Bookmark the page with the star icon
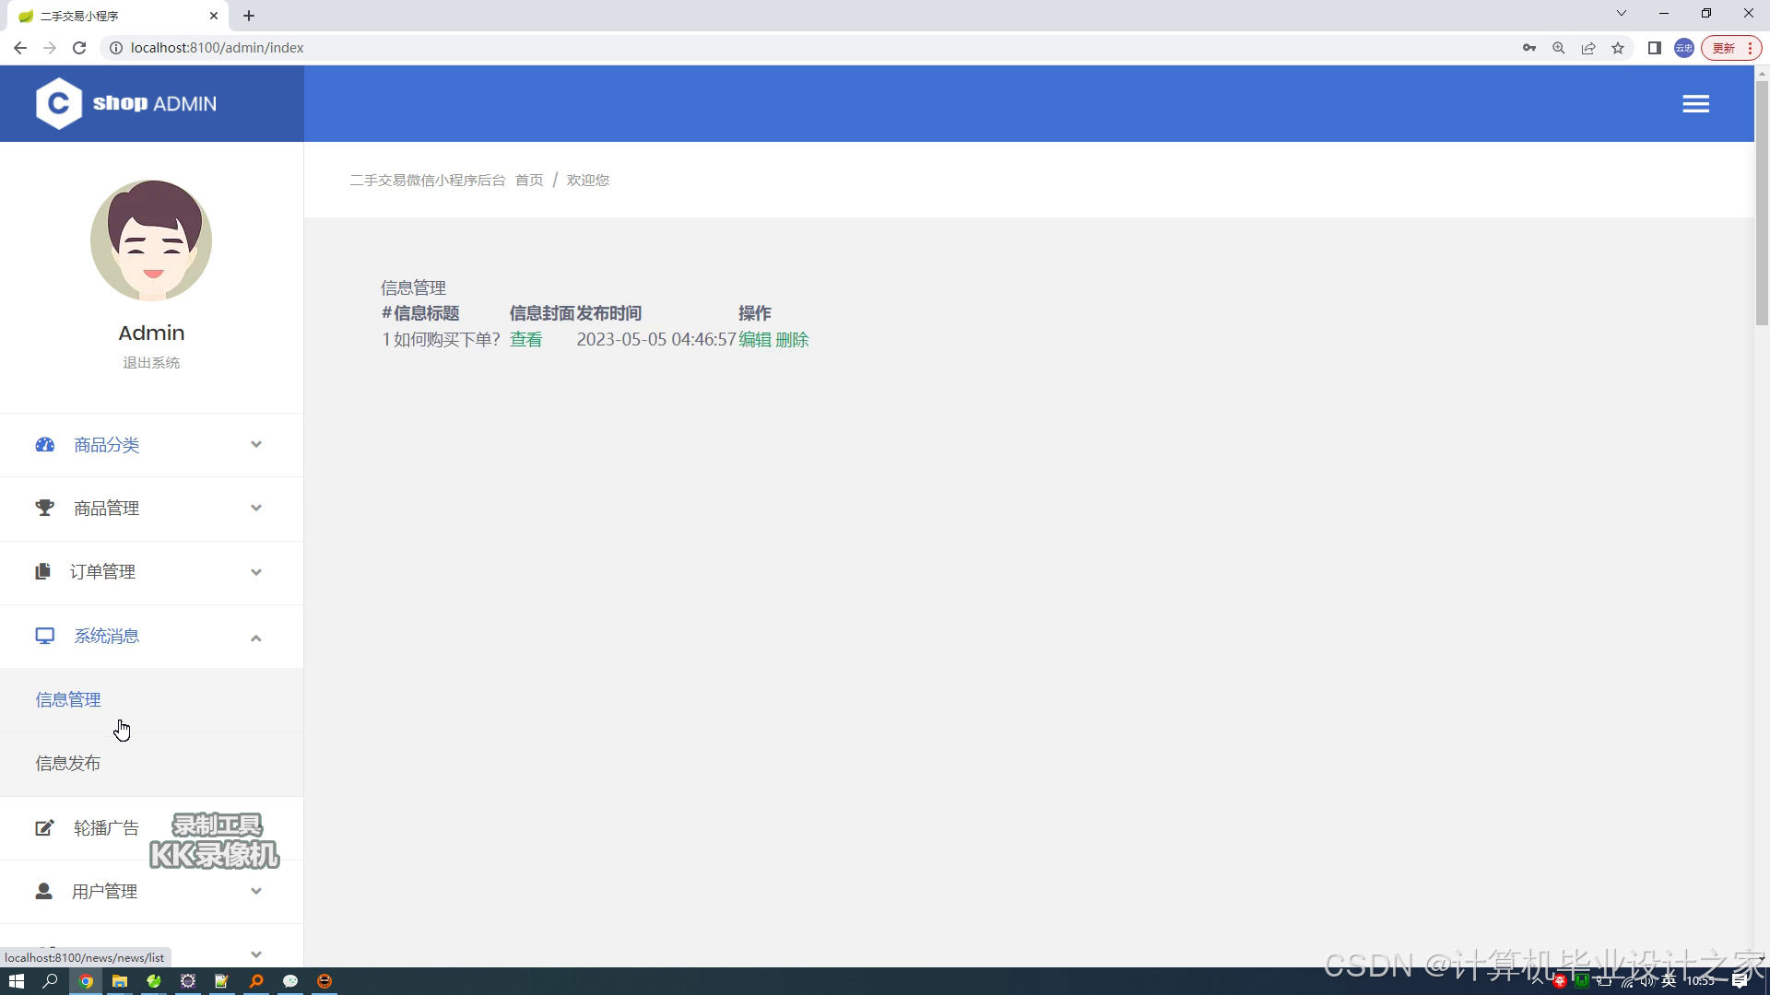This screenshot has width=1770, height=995. (1618, 48)
